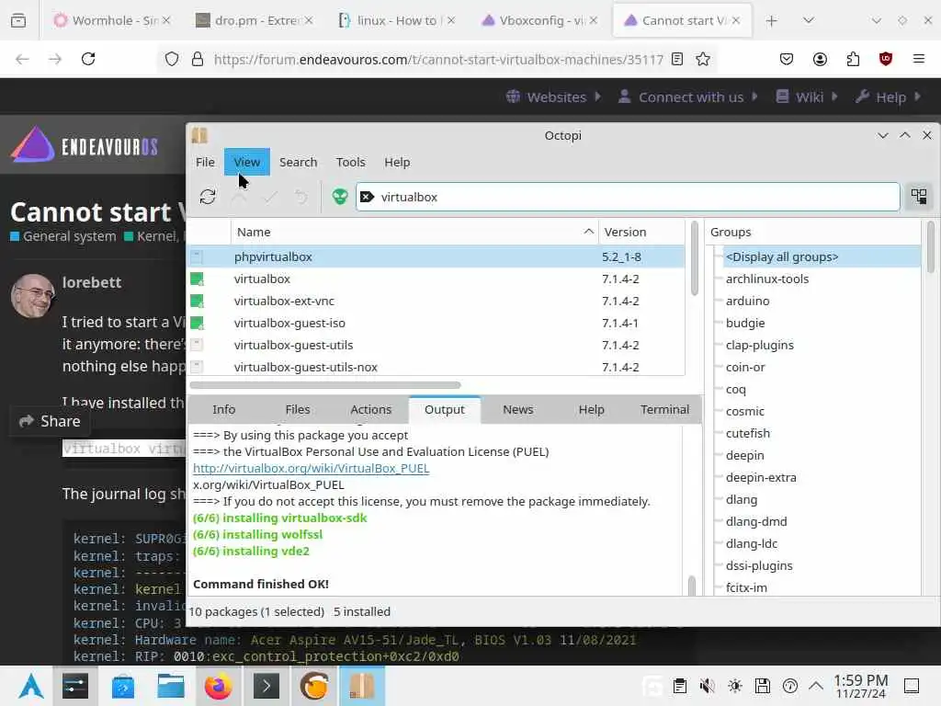Viewport: 941px width, 706px height.
Task: Open Octopi Tools menu
Action: (x=350, y=162)
